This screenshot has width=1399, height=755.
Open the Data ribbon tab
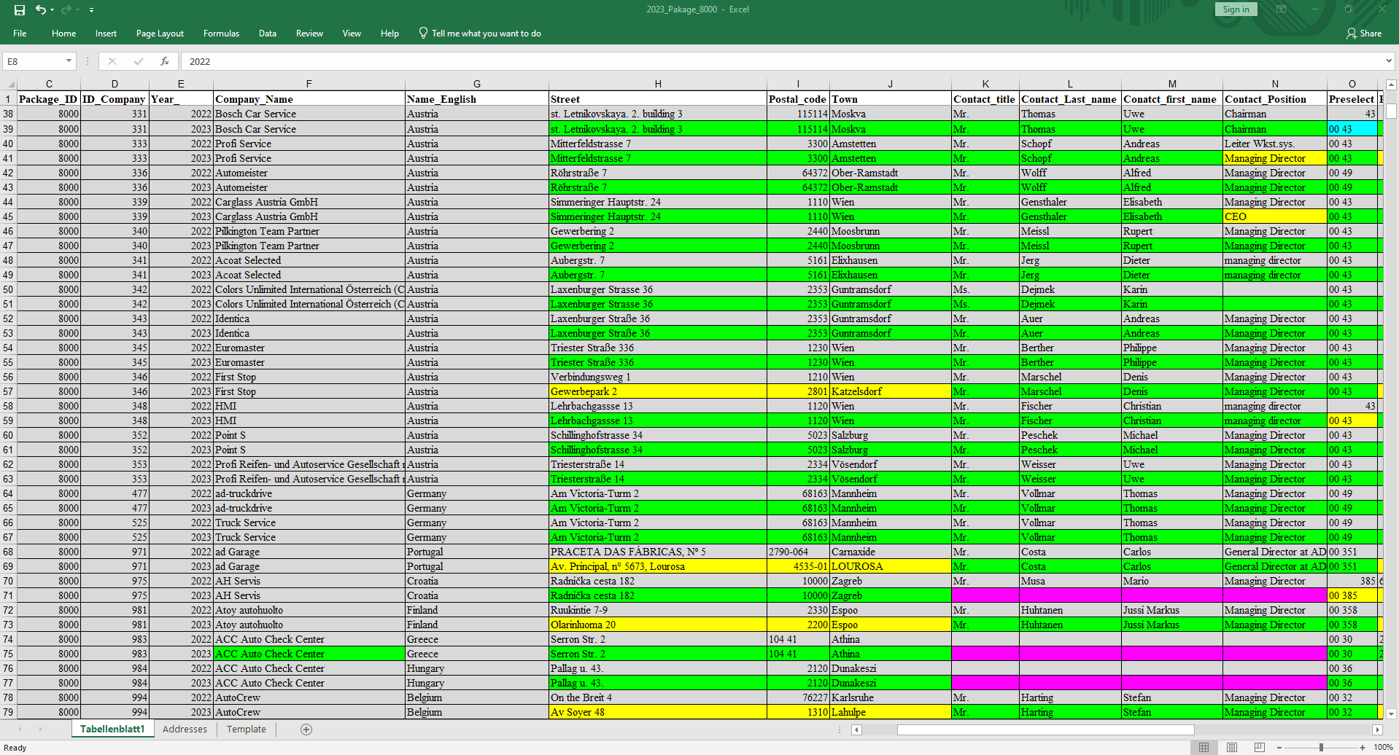click(268, 34)
